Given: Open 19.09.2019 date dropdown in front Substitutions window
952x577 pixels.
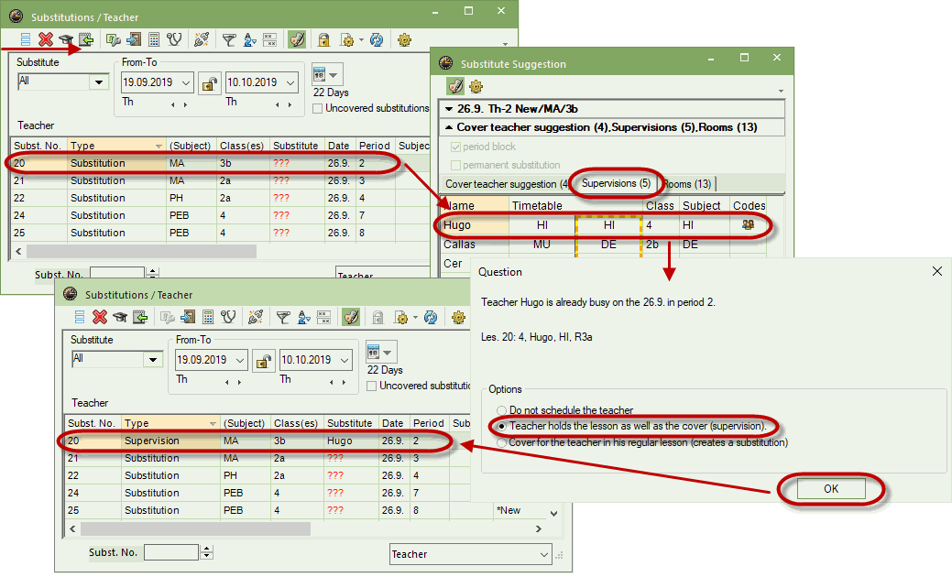Looking at the screenshot, I should (240, 360).
